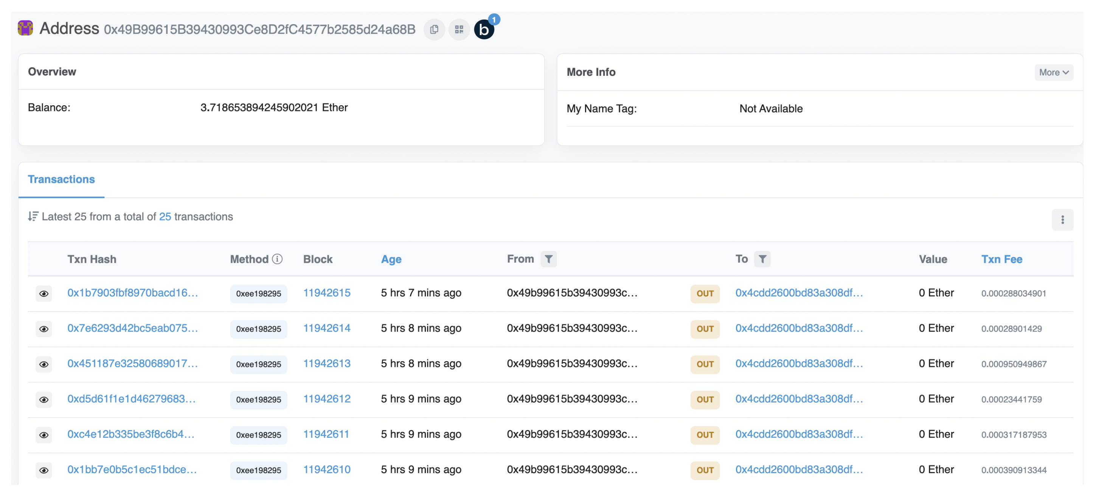Click the Blockscan chat 'b' icon

pos(484,30)
